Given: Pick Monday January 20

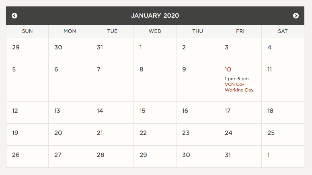Looking at the screenshot, I should pos(58,133).
